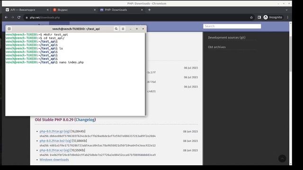Viewport: 303px width, 170px height.
Task: Click the 08 Jun 2023 date for tar.gz
Action: click(x=190, y=131)
